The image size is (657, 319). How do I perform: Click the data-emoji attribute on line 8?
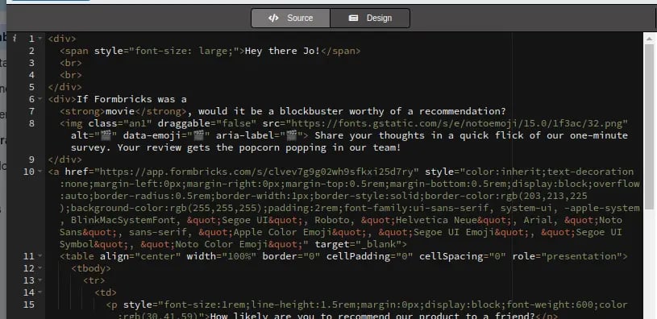point(166,135)
